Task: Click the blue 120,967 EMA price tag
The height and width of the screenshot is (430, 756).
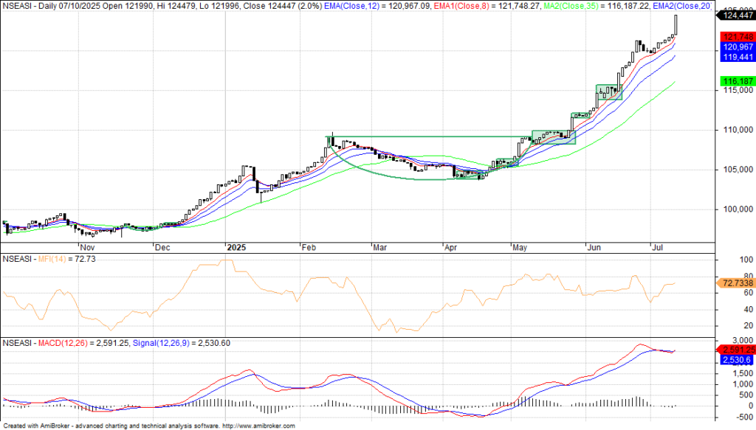Action: coord(735,47)
